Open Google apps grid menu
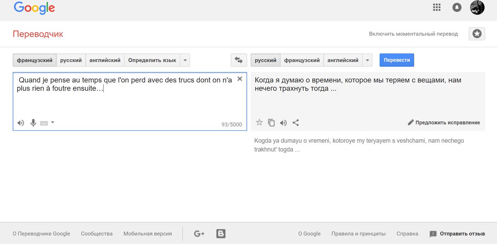The image size is (497, 244). (437, 7)
